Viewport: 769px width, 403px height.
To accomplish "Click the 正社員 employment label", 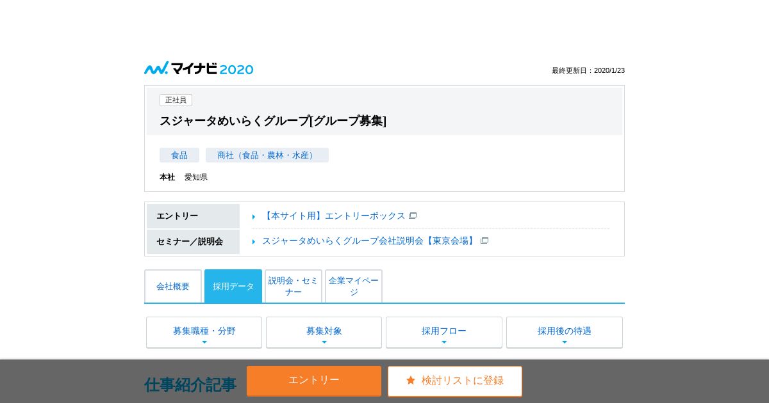I will [176, 100].
